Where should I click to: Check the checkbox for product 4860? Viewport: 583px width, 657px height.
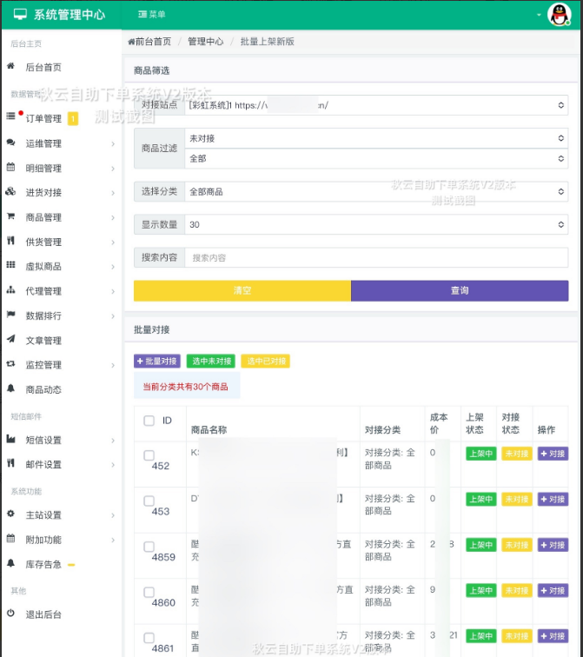pyautogui.click(x=149, y=592)
